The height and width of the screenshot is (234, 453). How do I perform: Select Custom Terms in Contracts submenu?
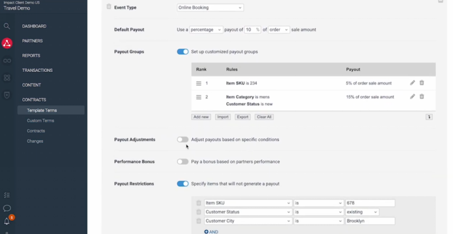pyautogui.click(x=41, y=120)
